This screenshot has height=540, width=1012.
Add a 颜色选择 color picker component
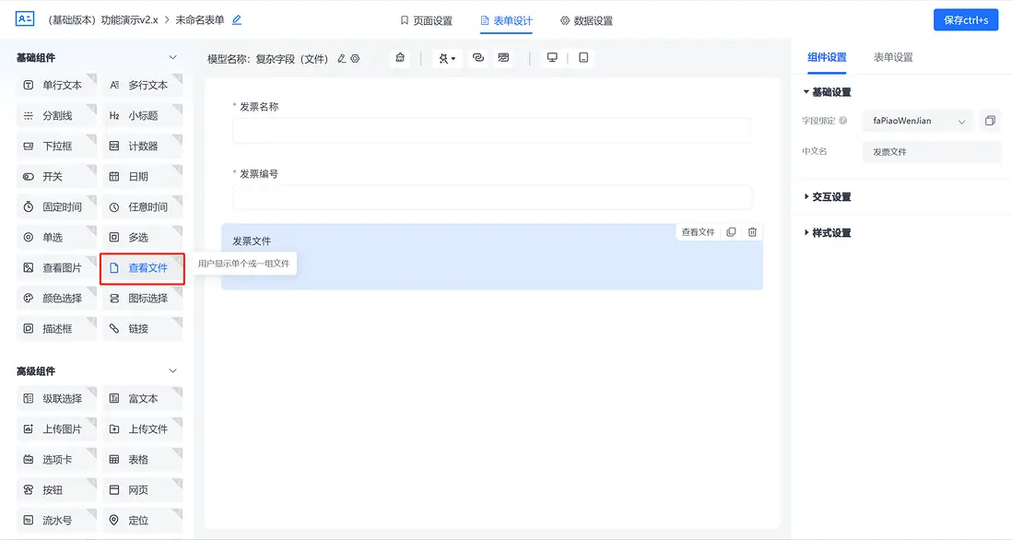coord(57,297)
